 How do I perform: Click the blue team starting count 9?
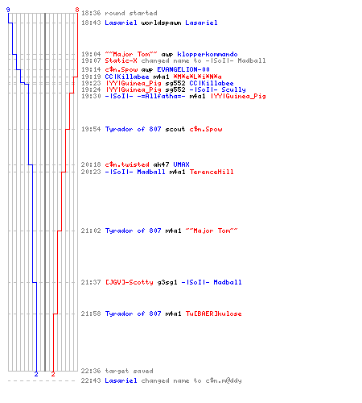(8, 10)
